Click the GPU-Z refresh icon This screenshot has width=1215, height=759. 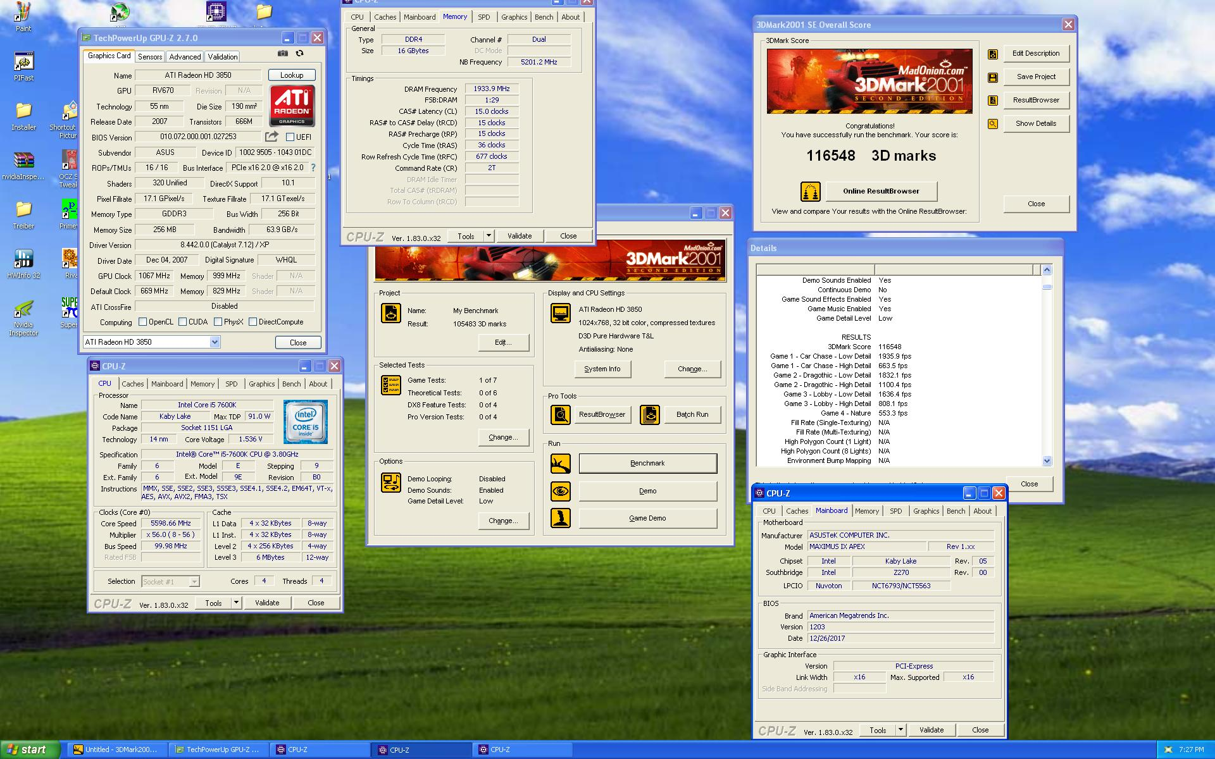300,54
